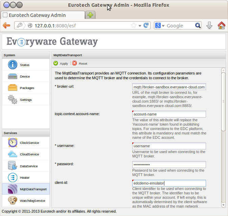Click the client-id input field

169,183
